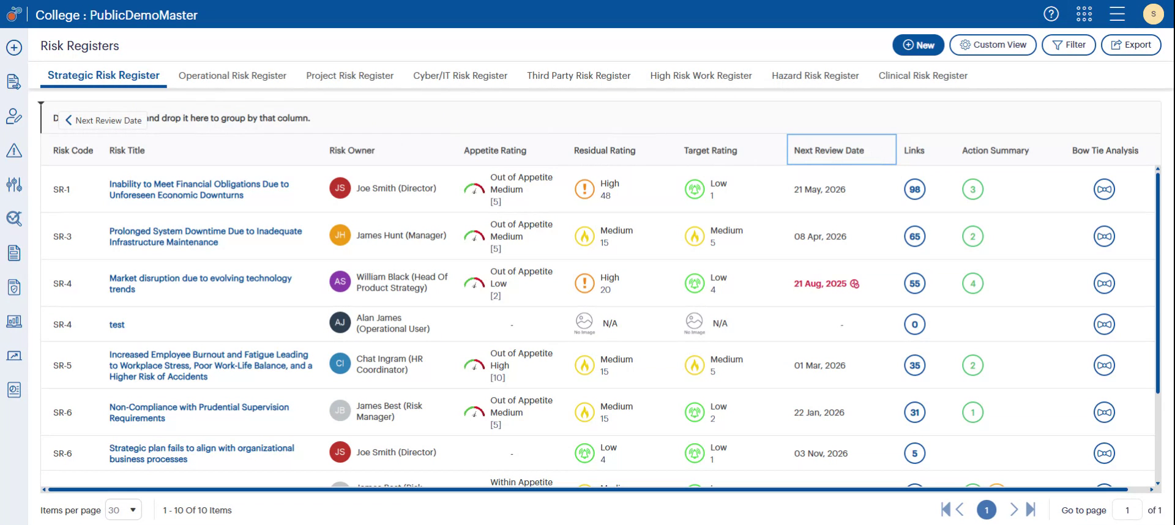Open the Items per page dropdown
Screen dimensions: 1175x525
(124, 510)
